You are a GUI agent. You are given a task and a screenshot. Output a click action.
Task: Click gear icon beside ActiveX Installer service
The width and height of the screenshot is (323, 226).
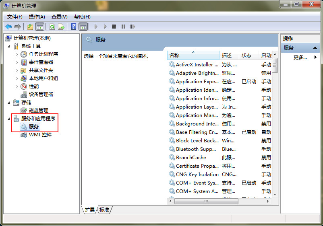tap(172, 65)
